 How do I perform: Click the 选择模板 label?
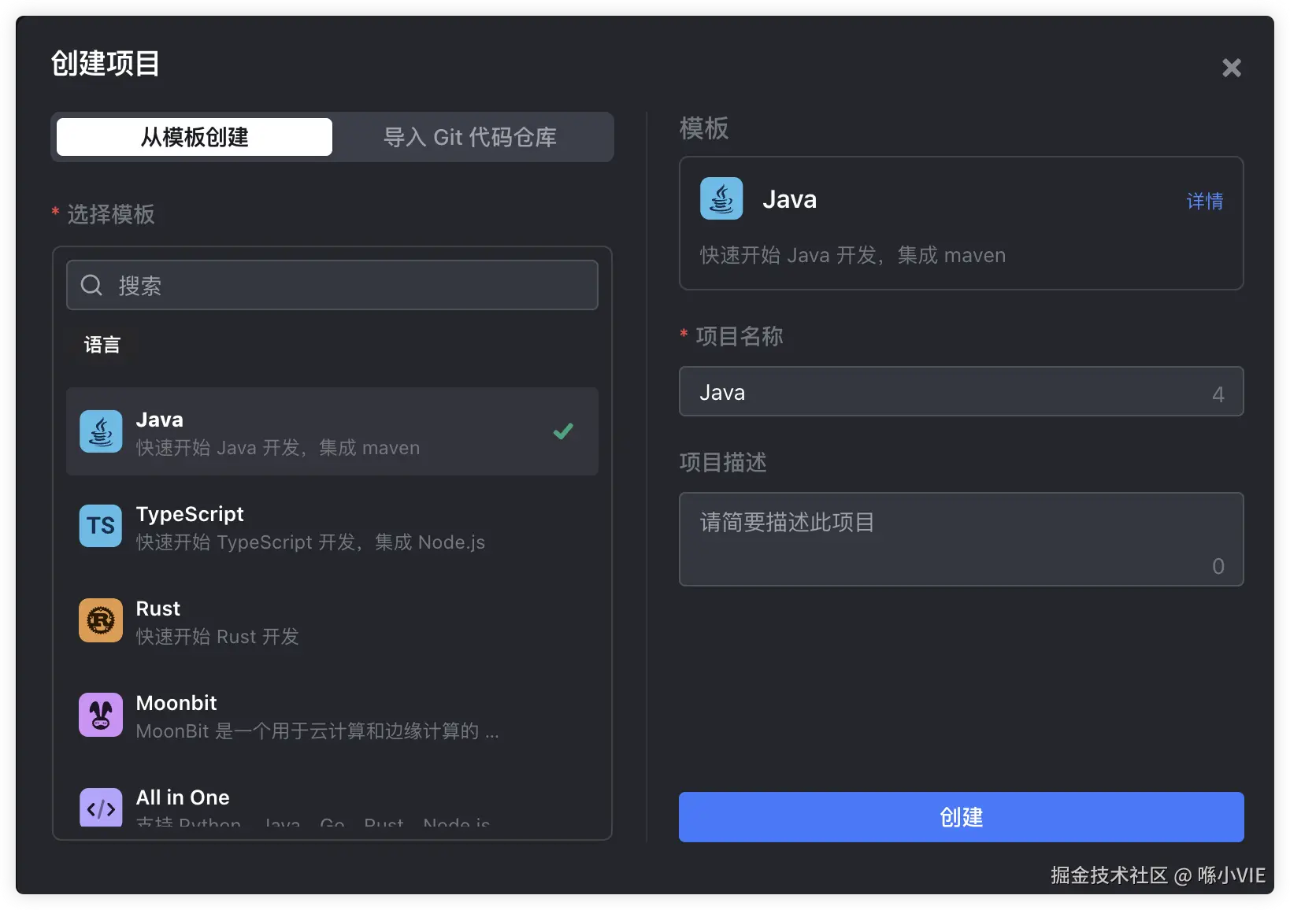tap(111, 214)
